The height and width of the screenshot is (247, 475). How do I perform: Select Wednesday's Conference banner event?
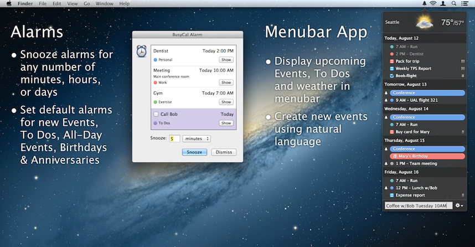point(427,117)
